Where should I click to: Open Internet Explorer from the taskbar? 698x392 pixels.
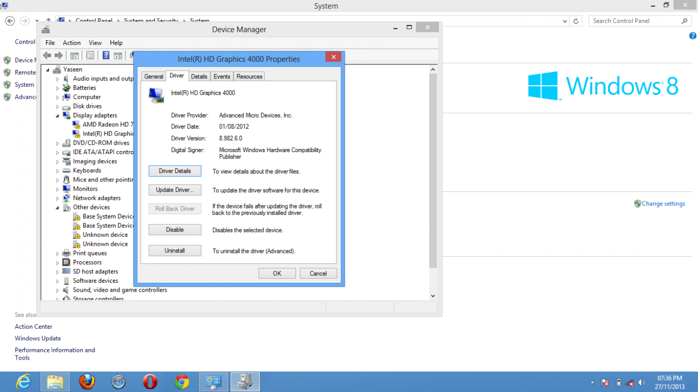24,382
